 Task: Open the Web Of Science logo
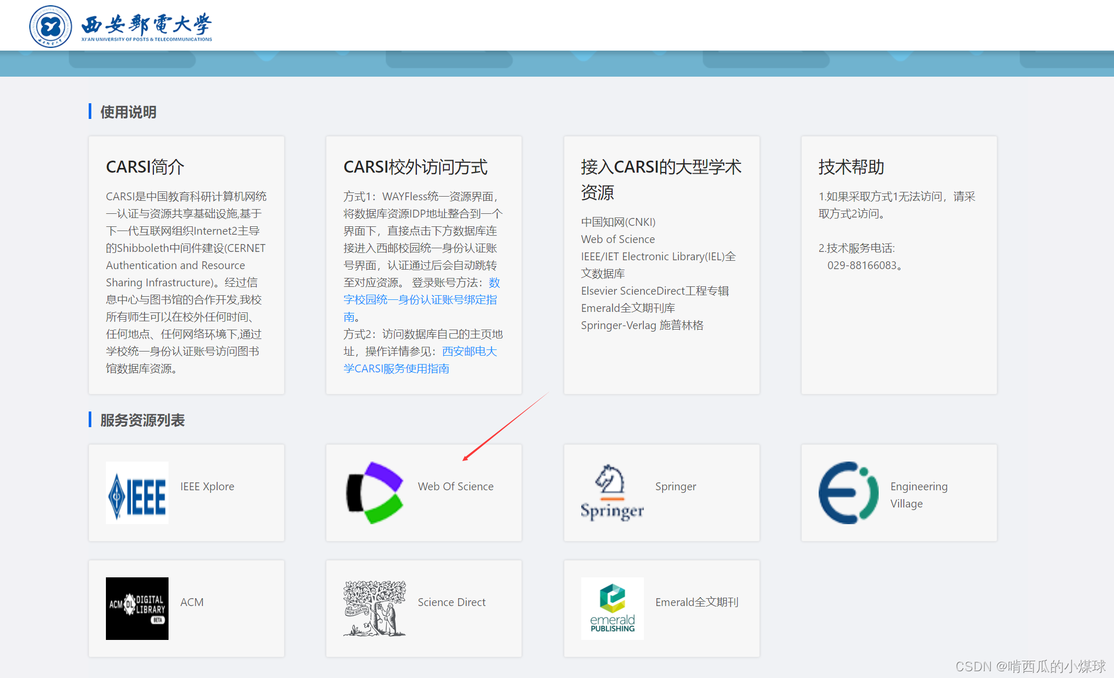(x=374, y=493)
